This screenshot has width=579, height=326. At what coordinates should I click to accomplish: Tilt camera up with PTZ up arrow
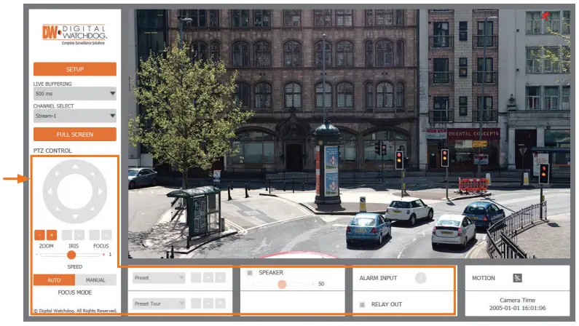pos(75,167)
